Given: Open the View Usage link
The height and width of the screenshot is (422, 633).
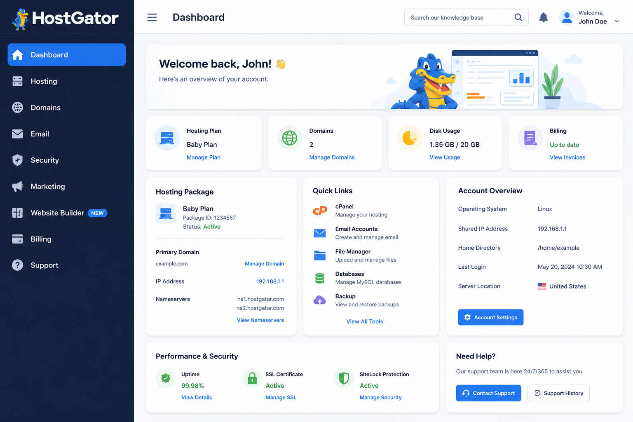Looking at the screenshot, I should (x=445, y=157).
